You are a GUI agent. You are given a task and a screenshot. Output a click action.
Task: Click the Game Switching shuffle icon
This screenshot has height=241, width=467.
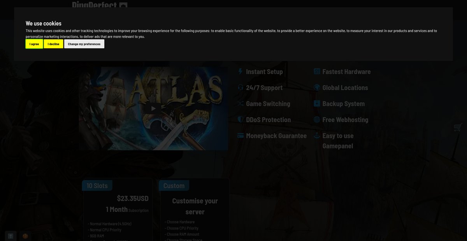240,104
